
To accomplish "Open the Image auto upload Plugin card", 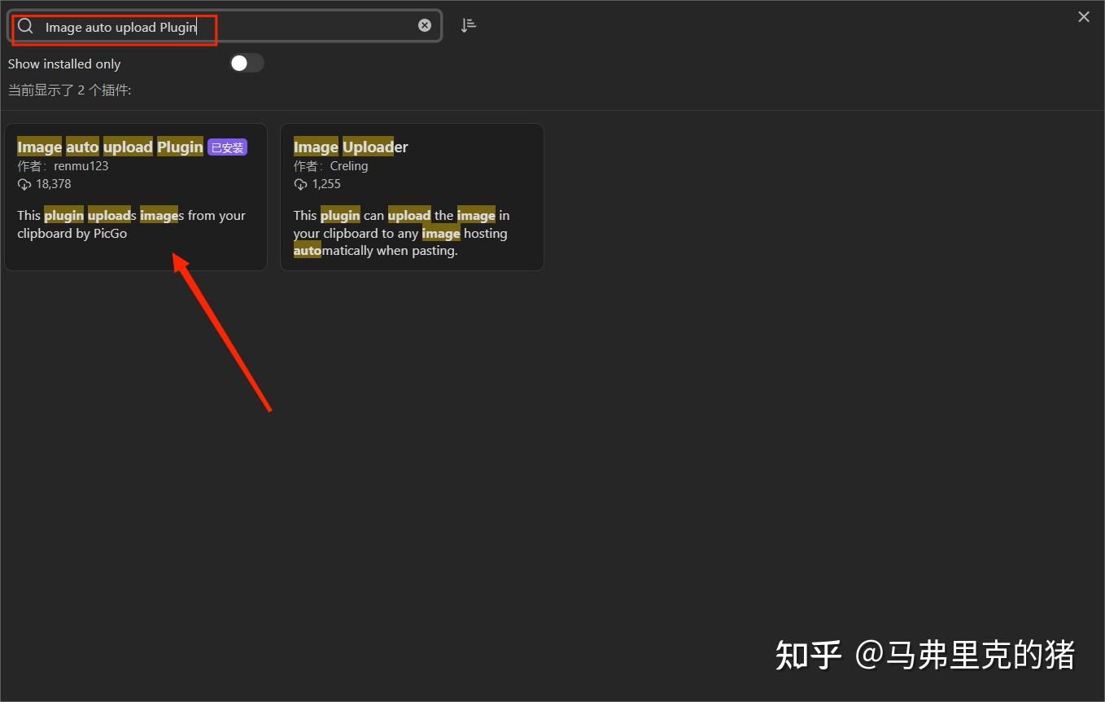I will 136,197.
